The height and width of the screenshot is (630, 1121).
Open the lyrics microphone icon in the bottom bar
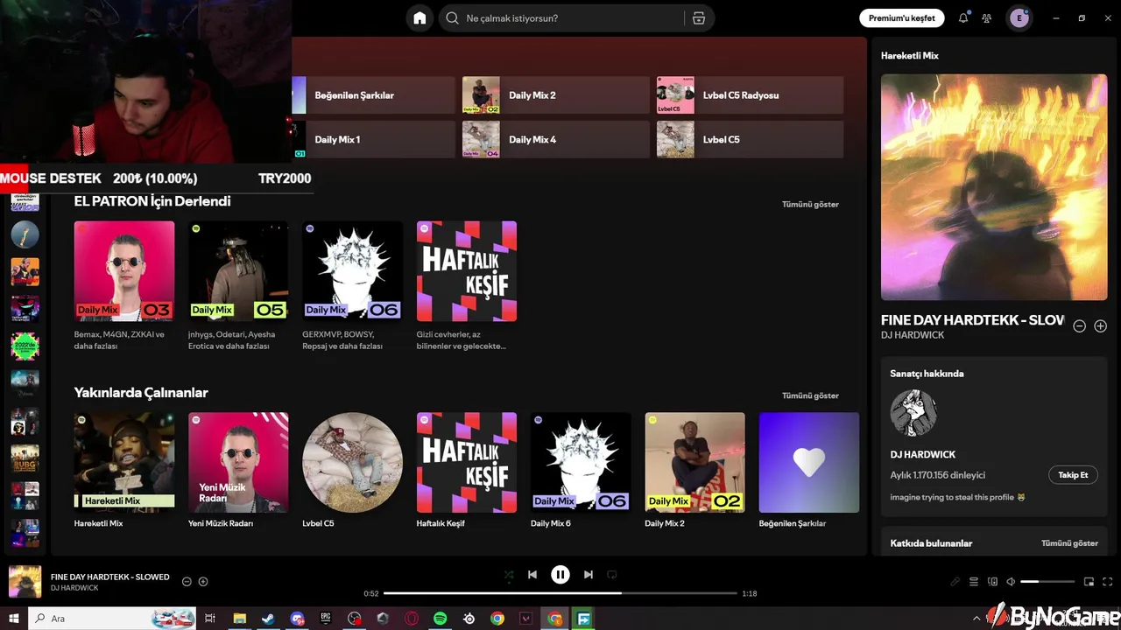(x=955, y=582)
